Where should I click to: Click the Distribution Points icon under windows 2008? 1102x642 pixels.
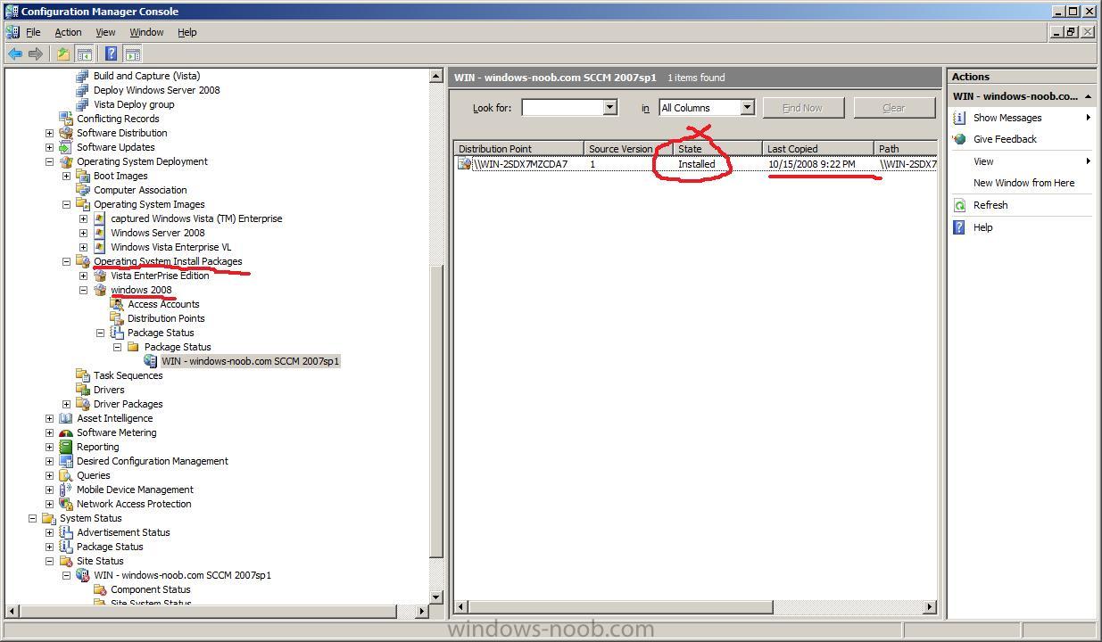[x=117, y=318]
